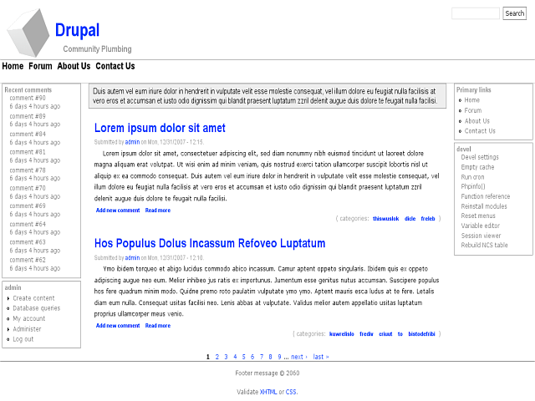535x401 pixels.
Task: Open the freleb category tag
Action: tap(427, 219)
